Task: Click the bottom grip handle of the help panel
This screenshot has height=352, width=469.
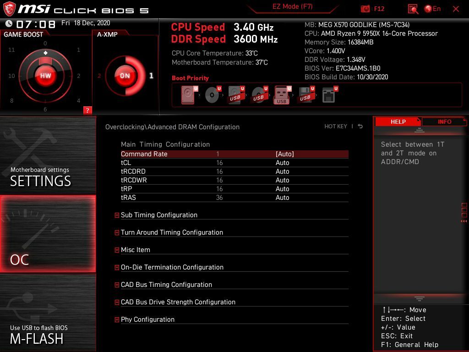Action: coord(420,298)
